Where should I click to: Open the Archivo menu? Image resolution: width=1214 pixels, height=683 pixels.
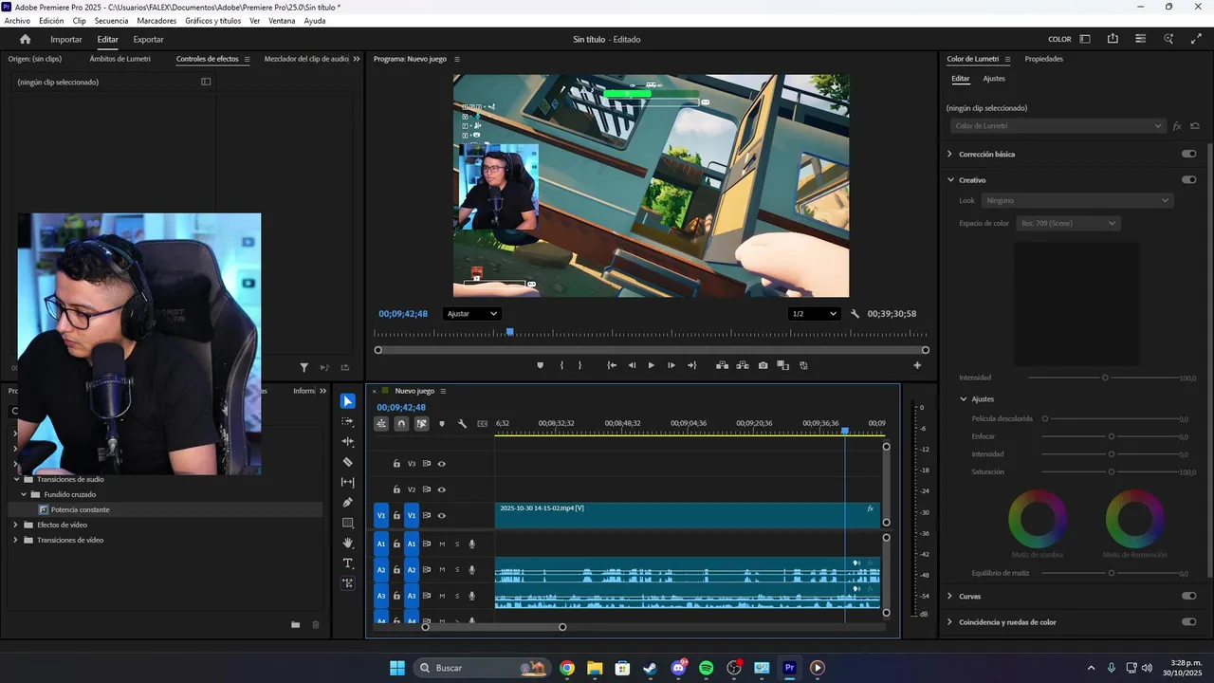[x=17, y=21]
